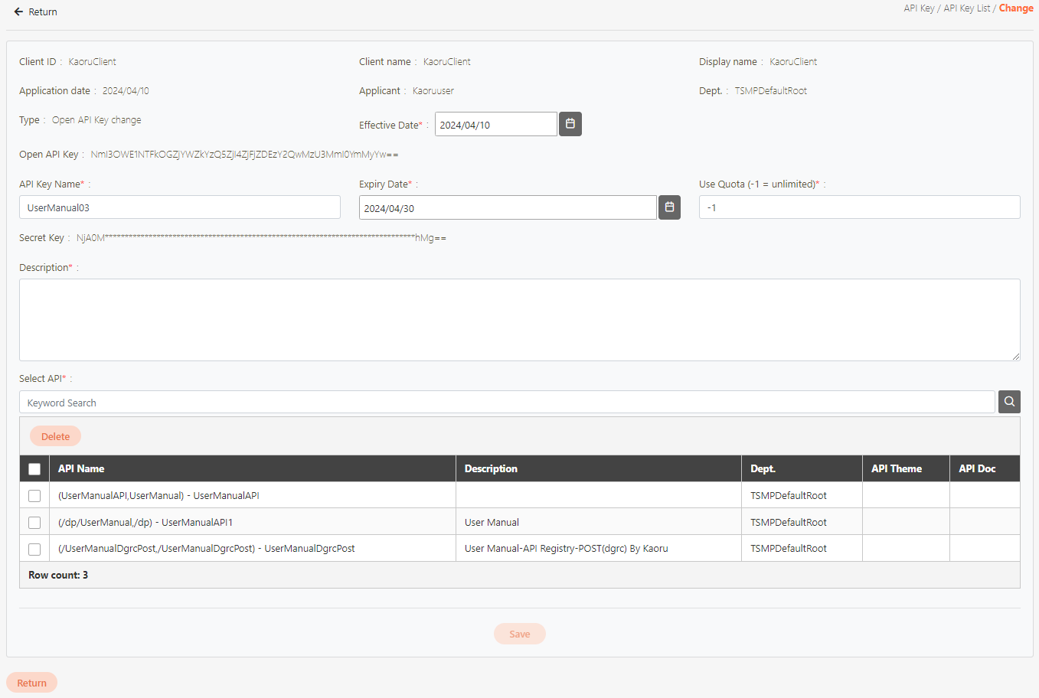Click the API Name column header

81,469
